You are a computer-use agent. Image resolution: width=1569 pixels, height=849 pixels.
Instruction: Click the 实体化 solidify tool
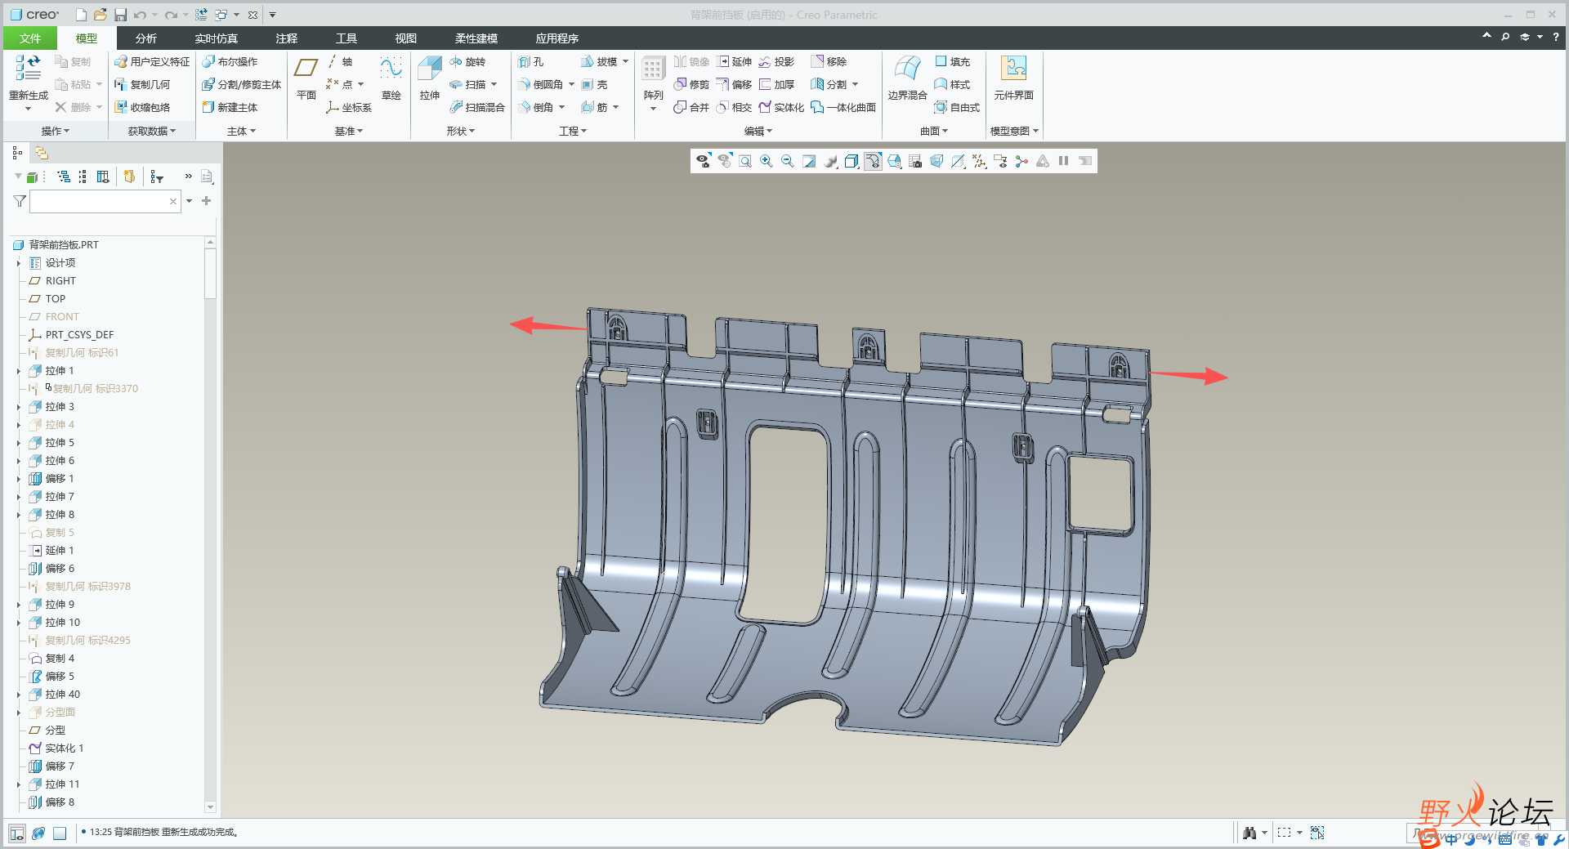[781, 107]
